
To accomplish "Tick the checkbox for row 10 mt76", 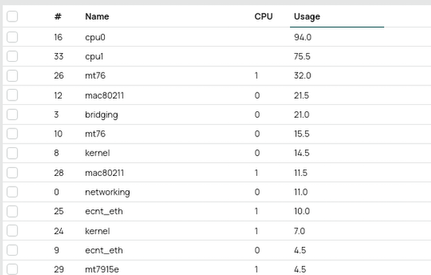I will 12,134.
